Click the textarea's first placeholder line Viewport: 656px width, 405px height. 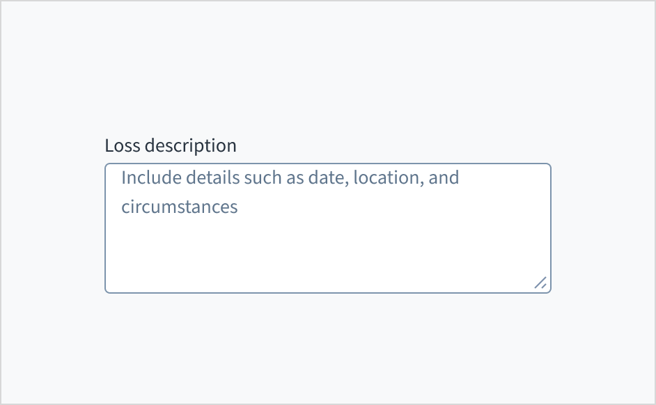click(x=290, y=177)
